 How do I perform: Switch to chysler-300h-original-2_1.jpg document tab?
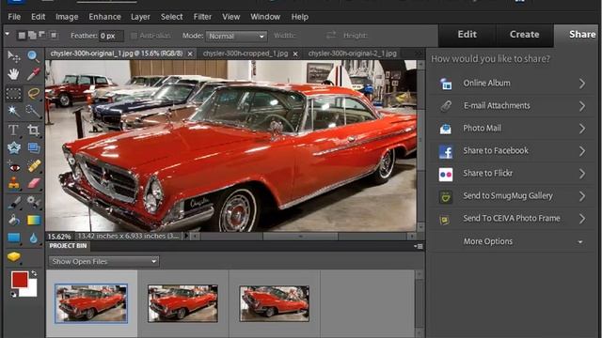(x=353, y=54)
